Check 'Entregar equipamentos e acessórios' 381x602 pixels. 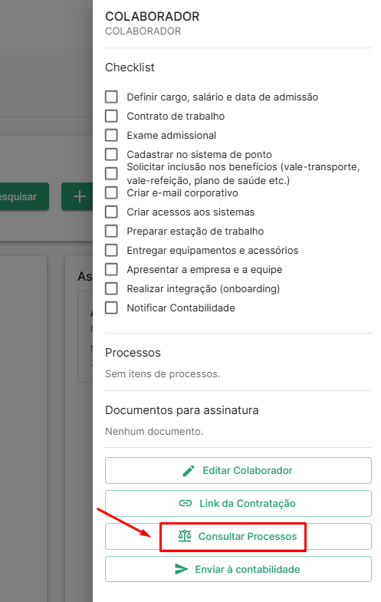click(111, 250)
